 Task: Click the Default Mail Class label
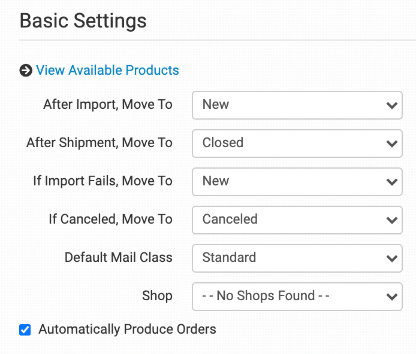(x=118, y=258)
